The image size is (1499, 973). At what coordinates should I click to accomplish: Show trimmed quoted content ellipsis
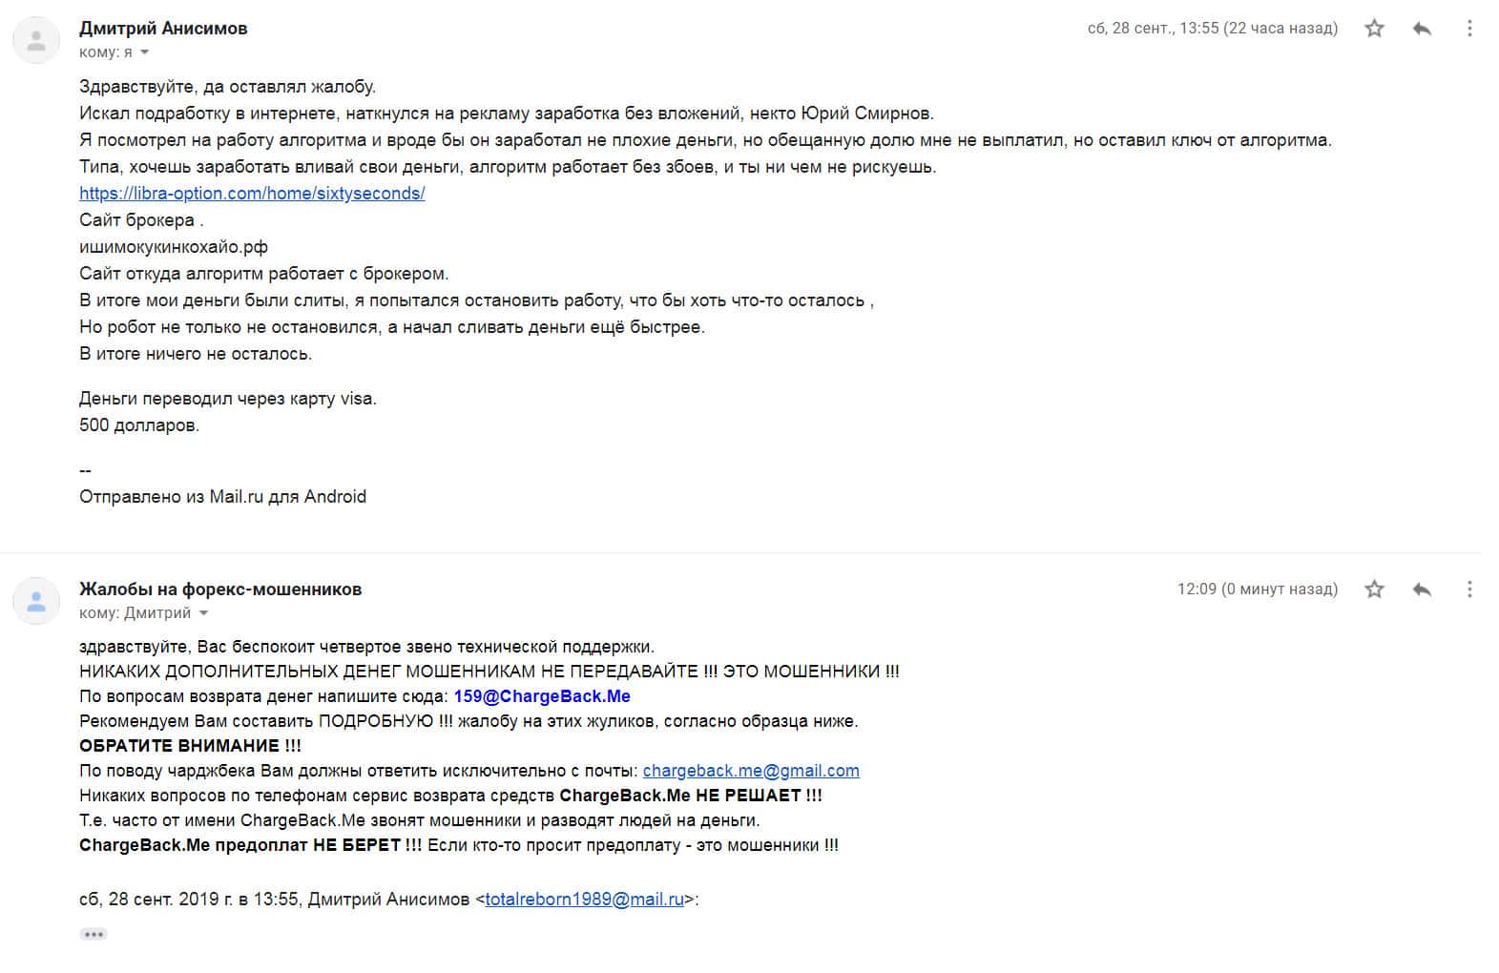coord(94,934)
